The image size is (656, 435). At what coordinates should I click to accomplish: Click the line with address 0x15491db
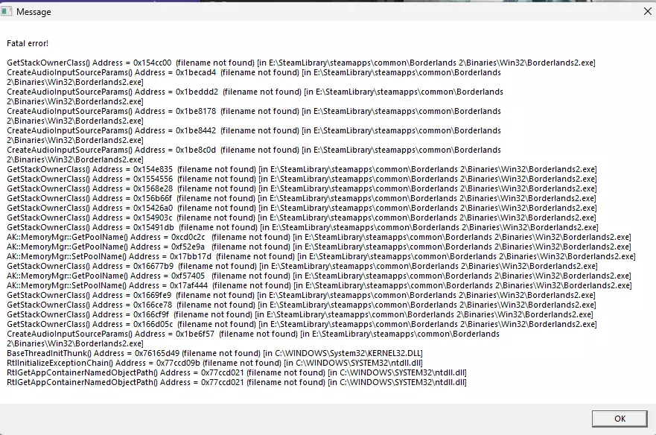point(302,227)
